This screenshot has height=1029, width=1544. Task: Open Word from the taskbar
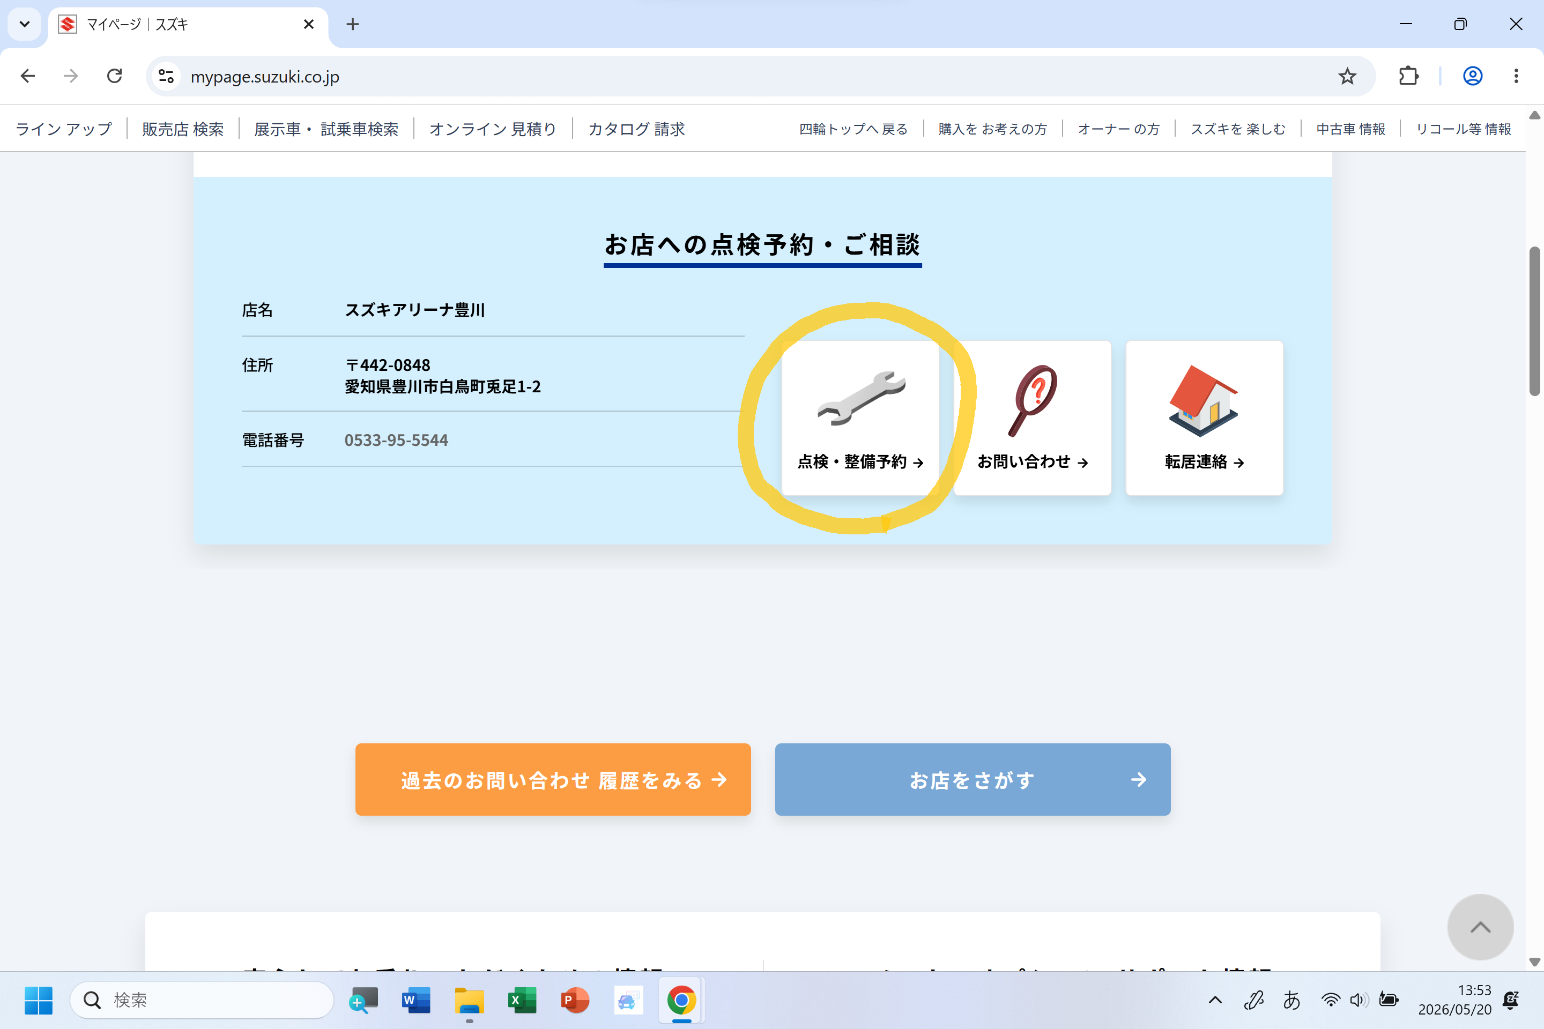(x=416, y=1000)
